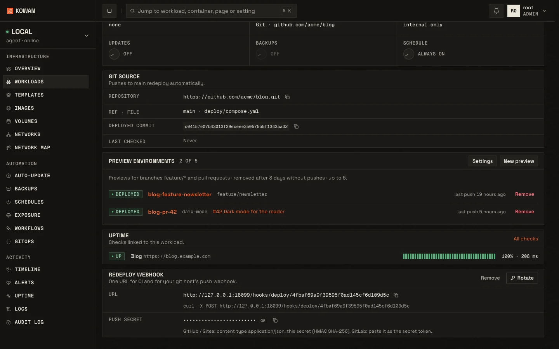
Task: Click the RO user avatar
Action: (x=514, y=11)
